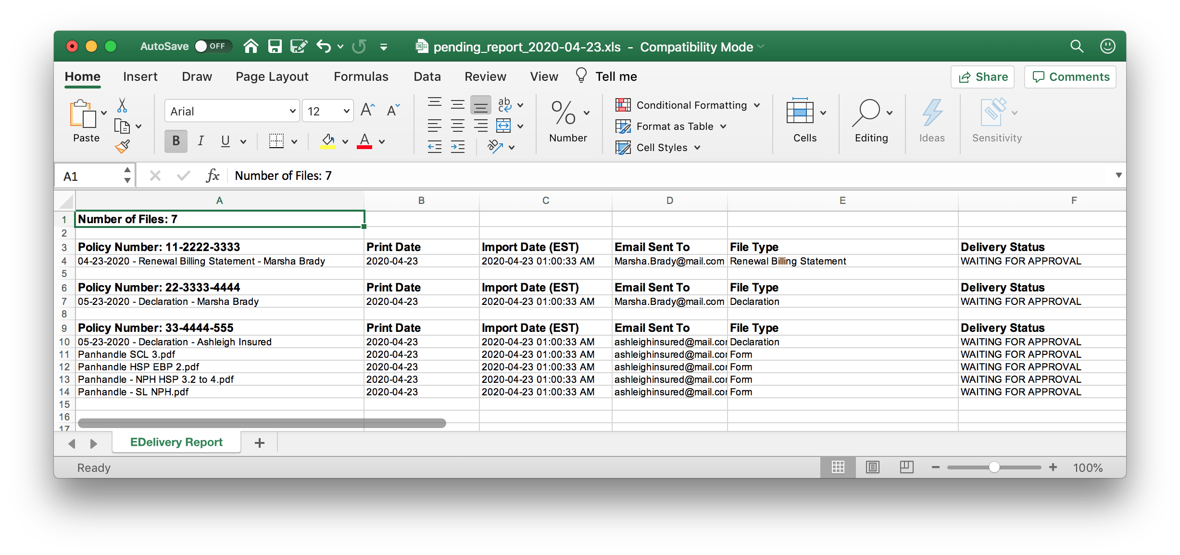The height and width of the screenshot is (555, 1180).
Task: Toggle Bold formatting button
Action: 176,141
